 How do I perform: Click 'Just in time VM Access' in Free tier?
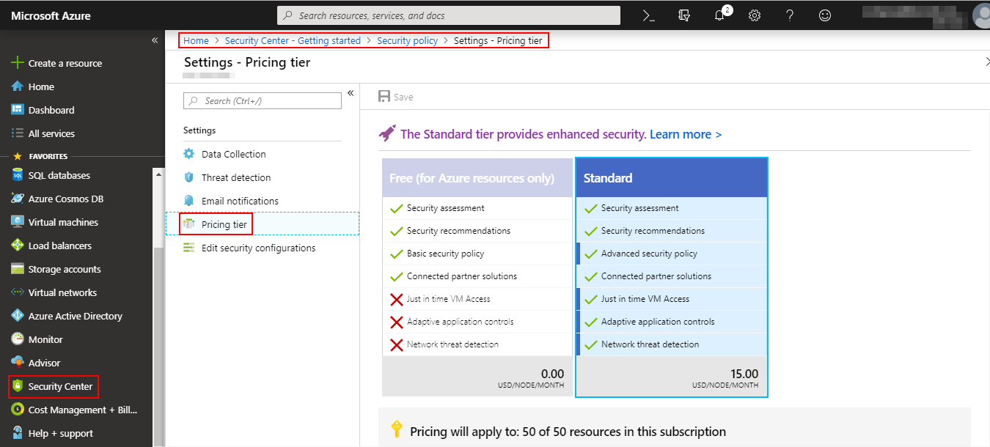449,299
